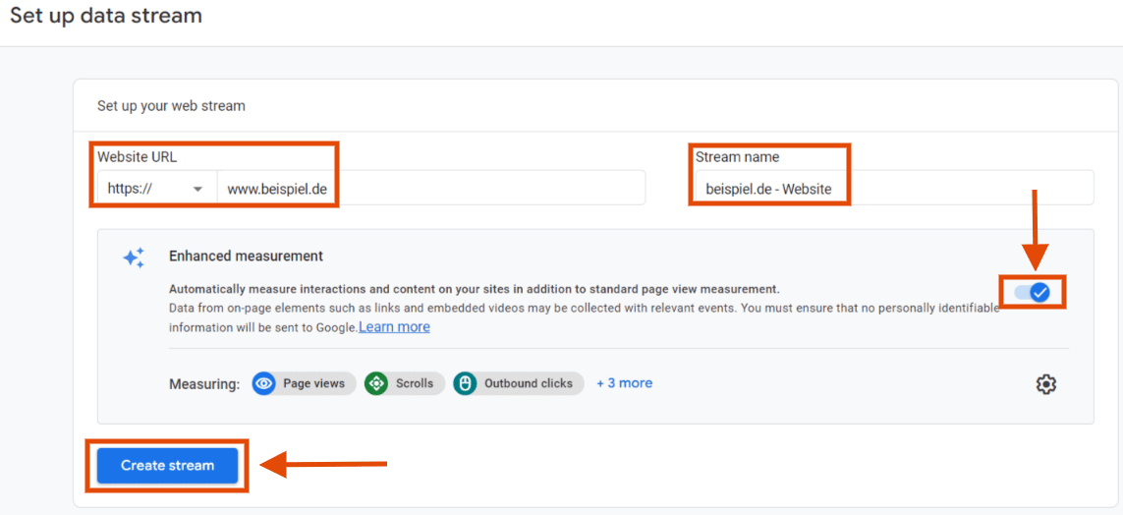The width and height of the screenshot is (1123, 515).
Task: Click the blue sparkle Enhanced measurement icon
Action: pyautogui.click(x=134, y=257)
